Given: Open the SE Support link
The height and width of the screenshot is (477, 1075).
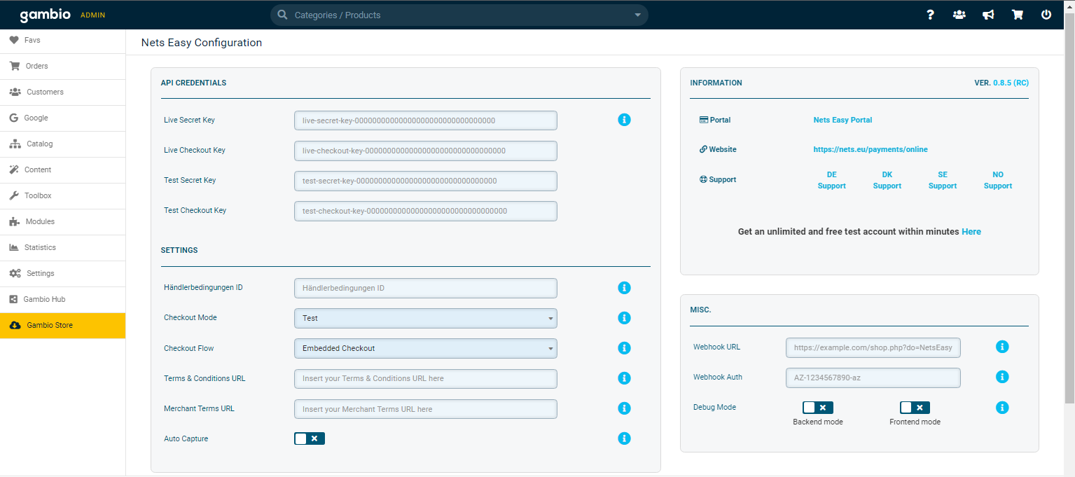Looking at the screenshot, I should [x=943, y=180].
